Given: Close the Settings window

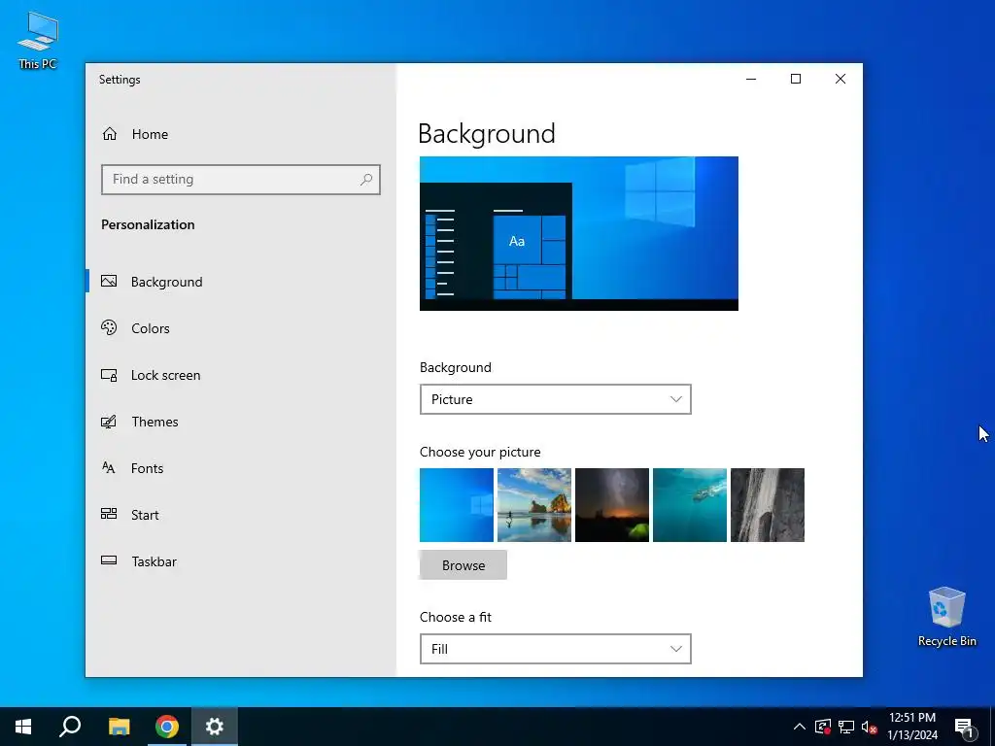Looking at the screenshot, I should [x=841, y=79].
